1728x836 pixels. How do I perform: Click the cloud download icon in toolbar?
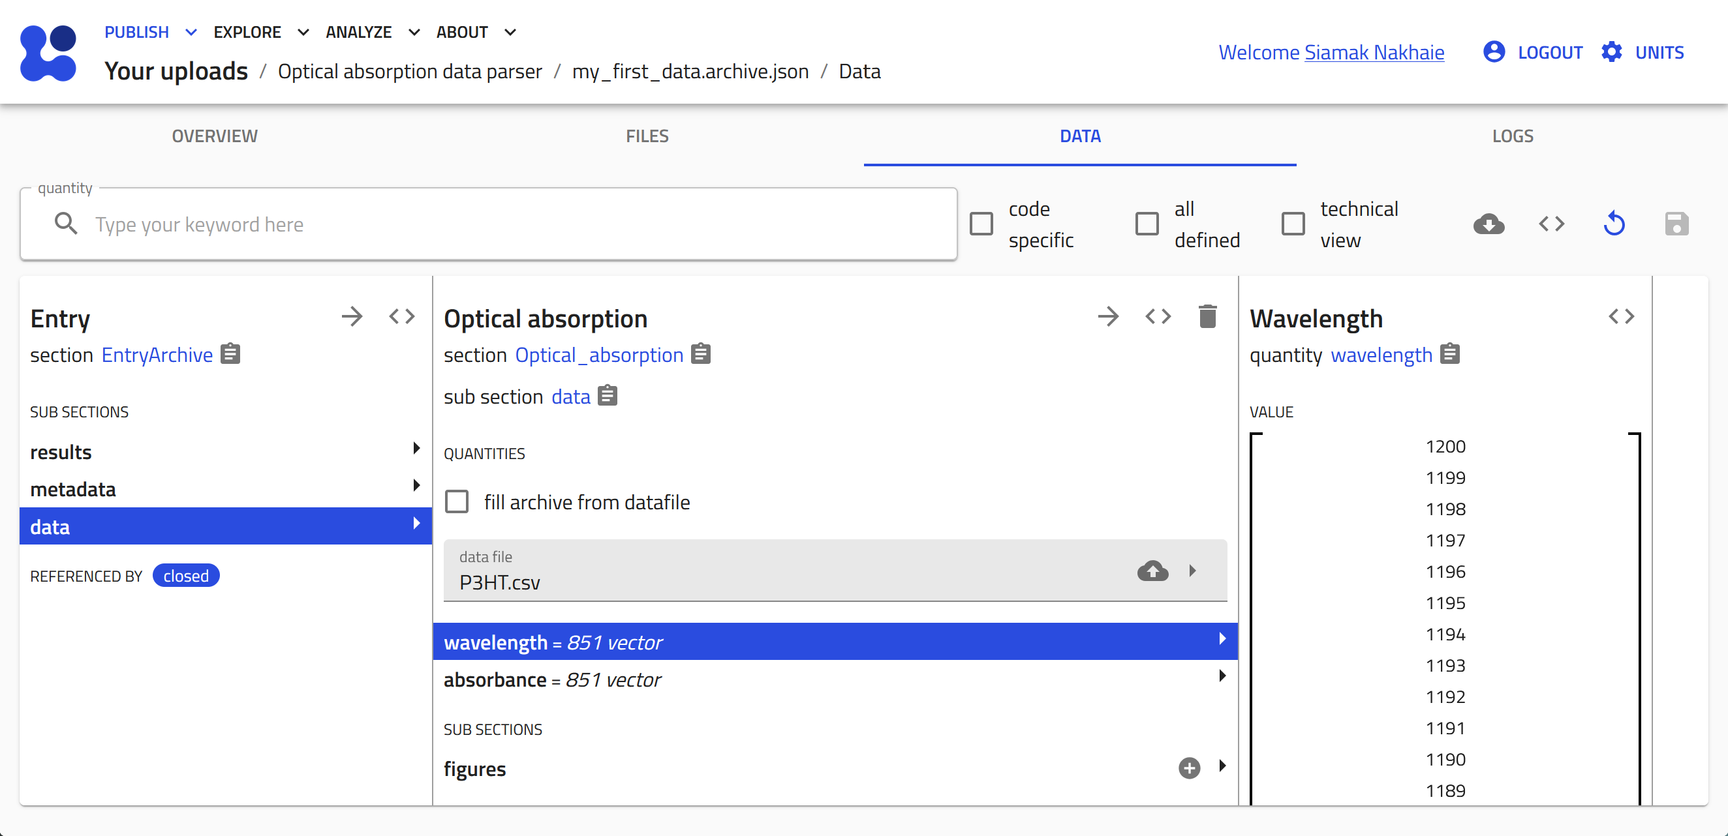pyautogui.click(x=1489, y=224)
